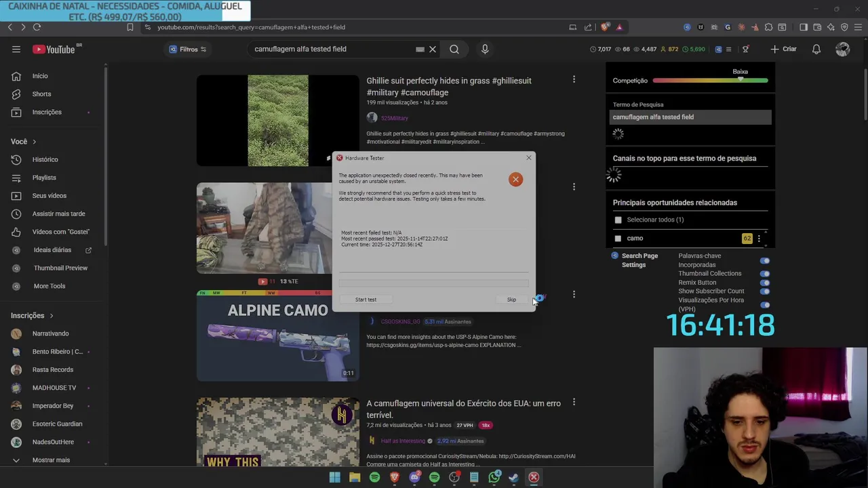Toggle Remix Button switch

coord(765,283)
